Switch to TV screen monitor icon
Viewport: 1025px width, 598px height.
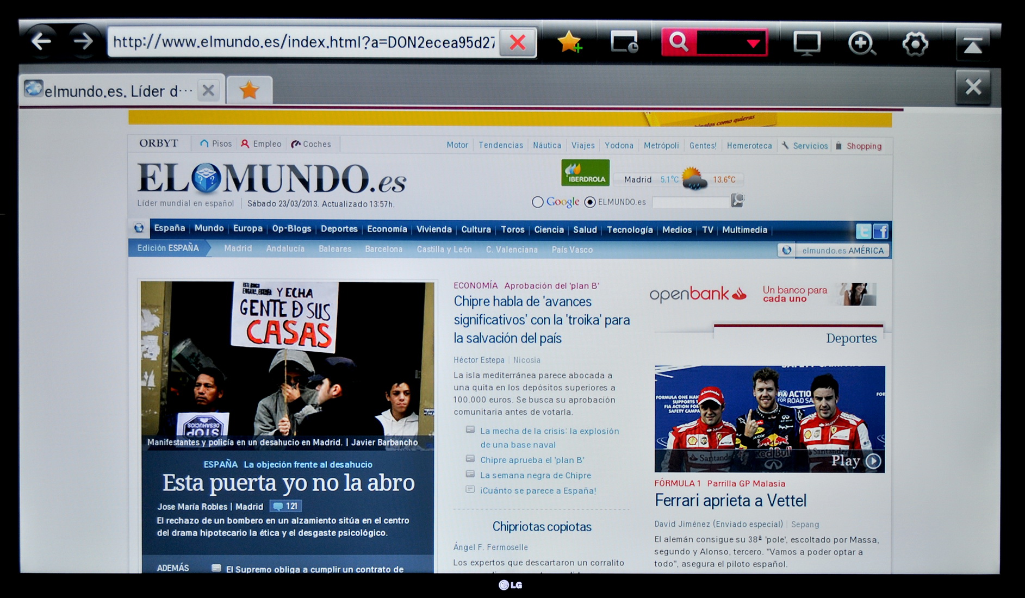(806, 43)
